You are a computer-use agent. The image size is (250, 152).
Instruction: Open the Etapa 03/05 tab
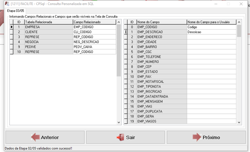pos(16,11)
